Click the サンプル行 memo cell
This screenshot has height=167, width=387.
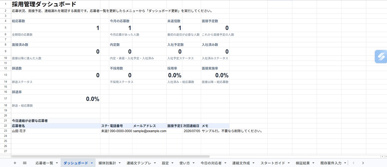[215, 131]
